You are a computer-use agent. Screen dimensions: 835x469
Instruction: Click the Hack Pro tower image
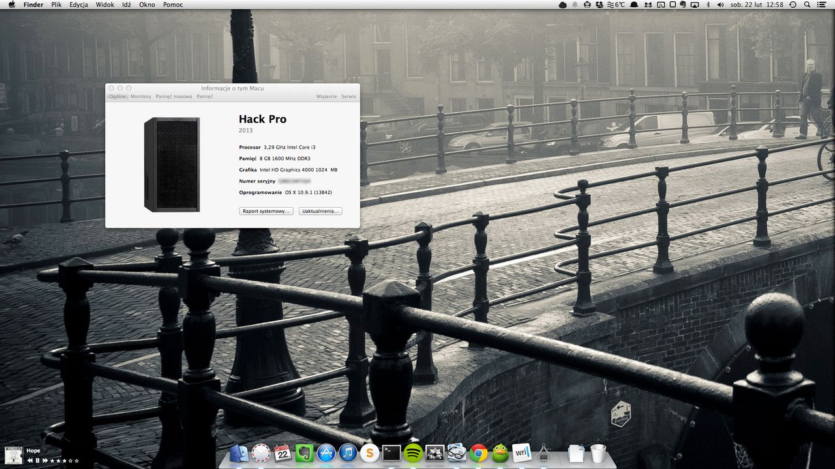pos(172,164)
